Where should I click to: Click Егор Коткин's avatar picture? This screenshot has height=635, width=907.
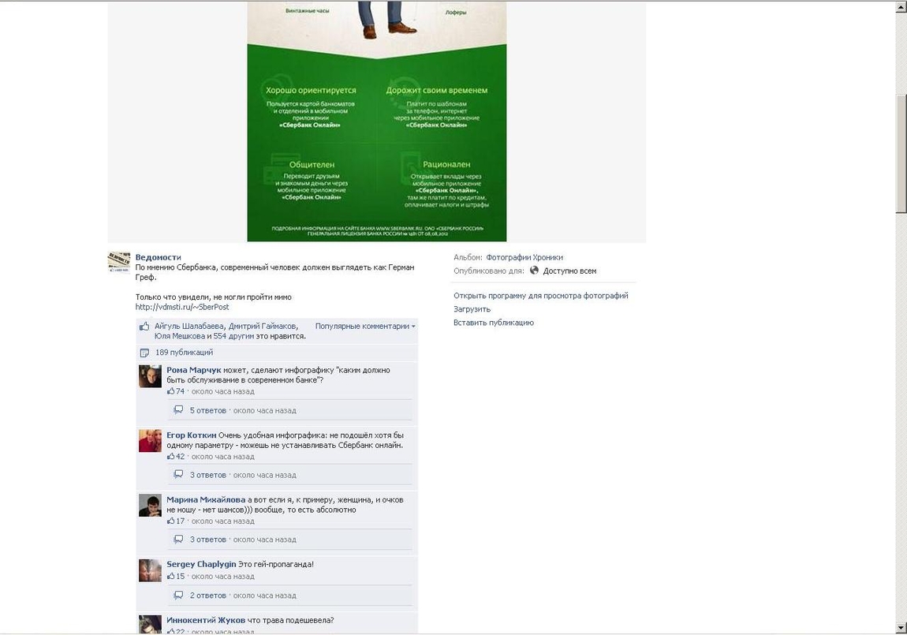pyautogui.click(x=150, y=441)
